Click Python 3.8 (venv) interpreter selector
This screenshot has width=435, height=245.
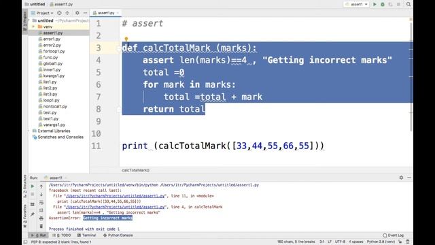click(x=381, y=242)
